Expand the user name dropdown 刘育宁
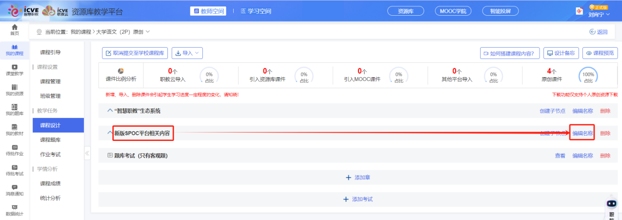Screen dimensions: 622x220 (x=599, y=15)
